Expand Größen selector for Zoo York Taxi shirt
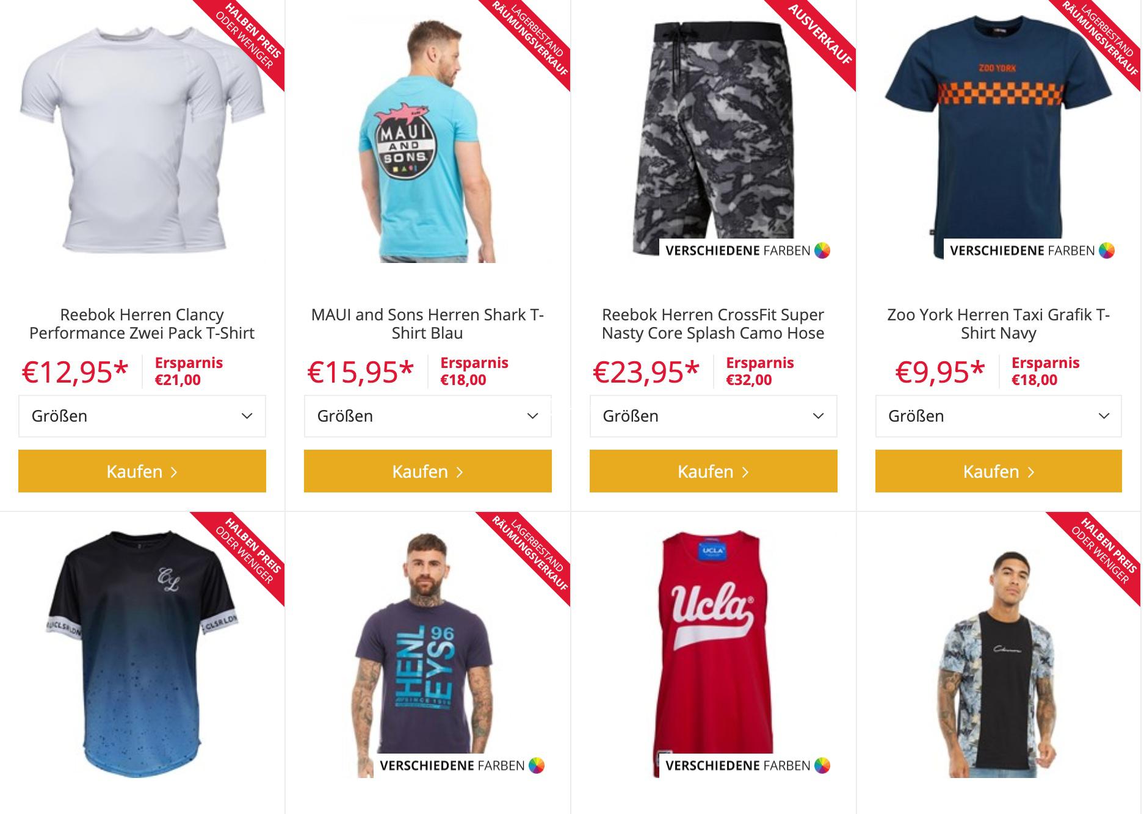This screenshot has height=814, width=1144. [999, 416]
